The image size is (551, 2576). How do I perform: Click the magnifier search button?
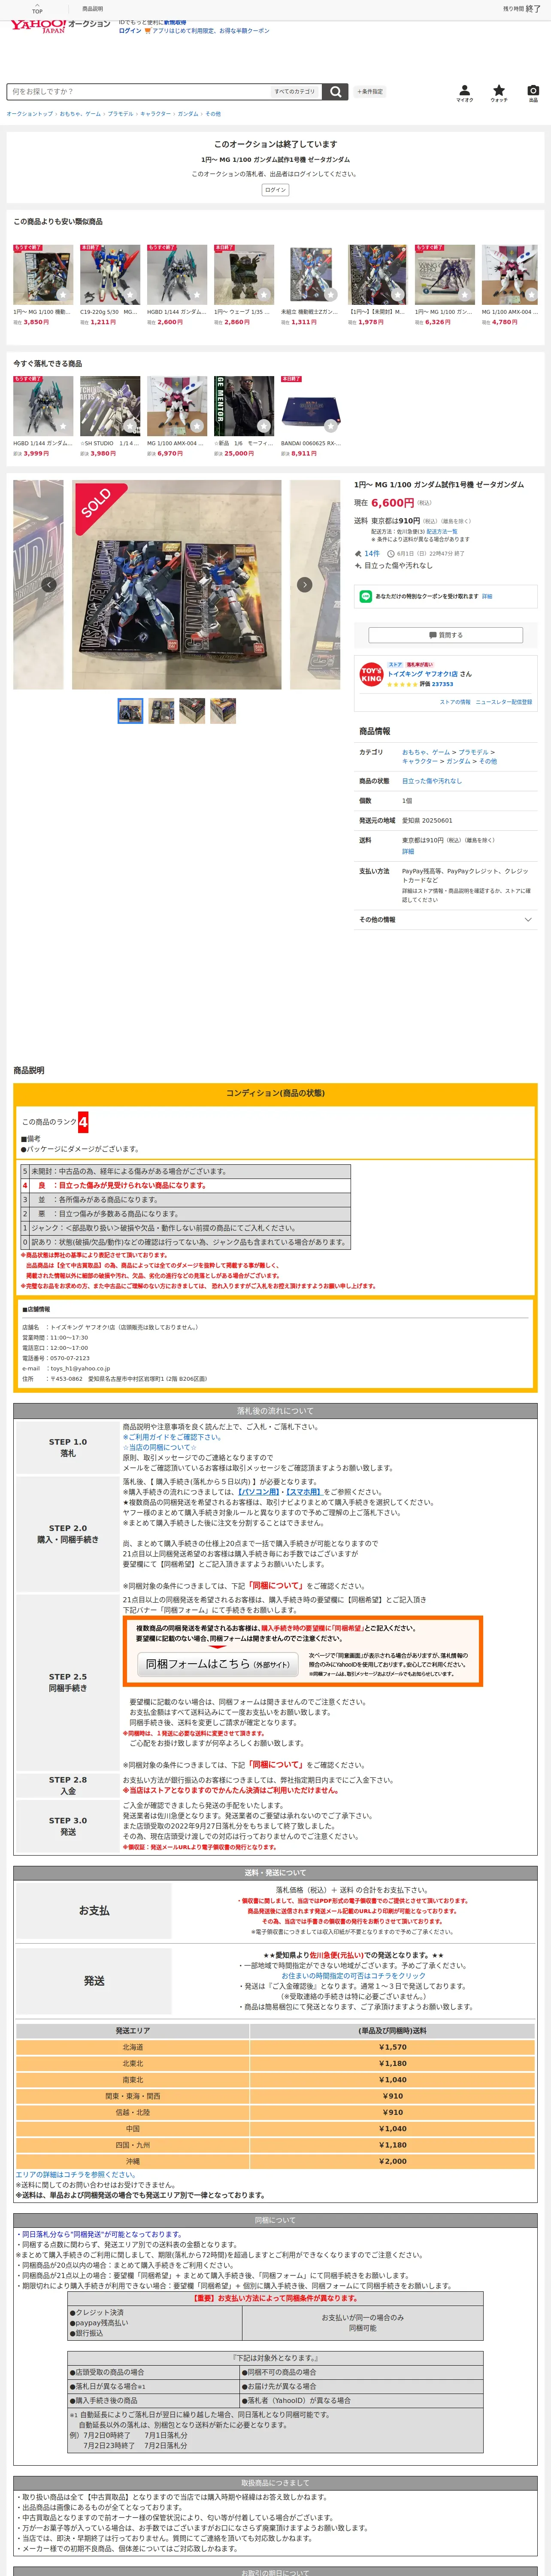(336, 91)
